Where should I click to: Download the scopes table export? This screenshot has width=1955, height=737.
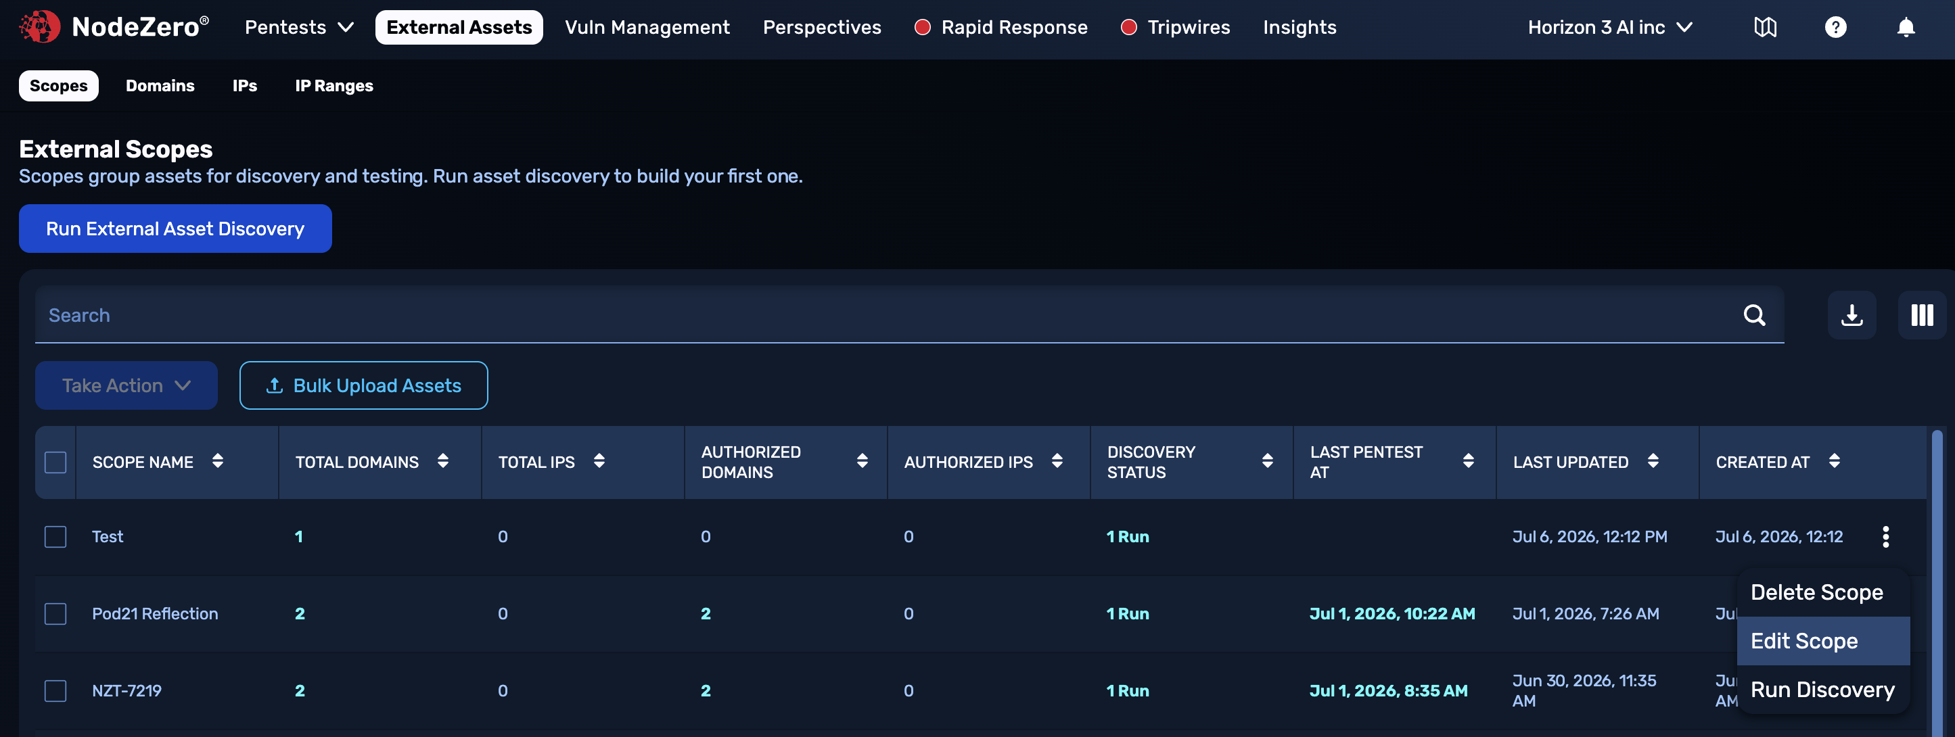[x=1851, y=314]
